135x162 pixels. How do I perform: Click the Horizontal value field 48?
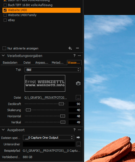pyautogui.click(x=75, y=116)
